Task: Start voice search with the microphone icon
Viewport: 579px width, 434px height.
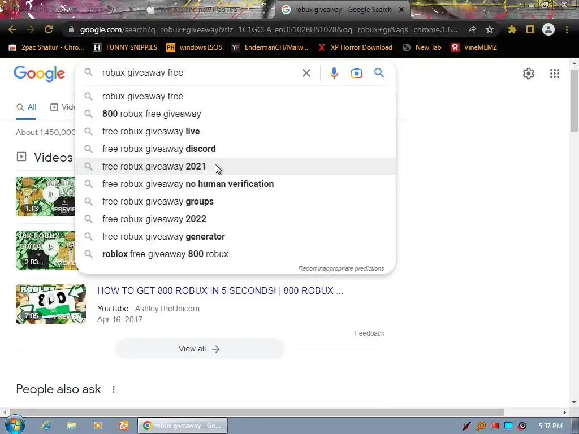Action: [x=334, y=73]
